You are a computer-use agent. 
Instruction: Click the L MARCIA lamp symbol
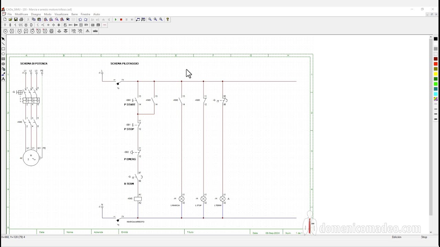(181, 199)
